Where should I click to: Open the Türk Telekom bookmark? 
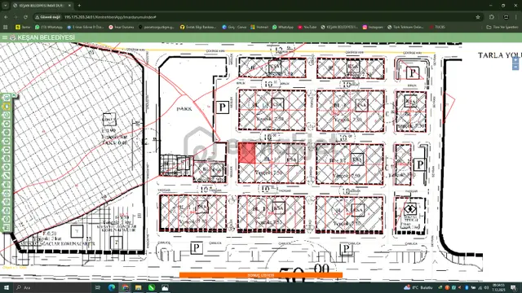(x=405, y=27)
